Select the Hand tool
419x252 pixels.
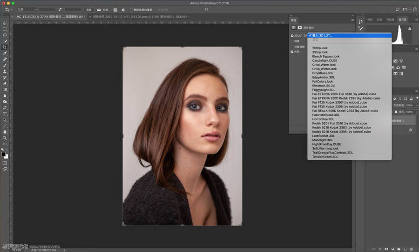[5, 132]
